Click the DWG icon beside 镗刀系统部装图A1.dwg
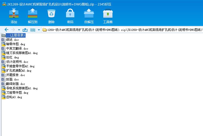This screenshot has width=203, height=136. (4, 53)
